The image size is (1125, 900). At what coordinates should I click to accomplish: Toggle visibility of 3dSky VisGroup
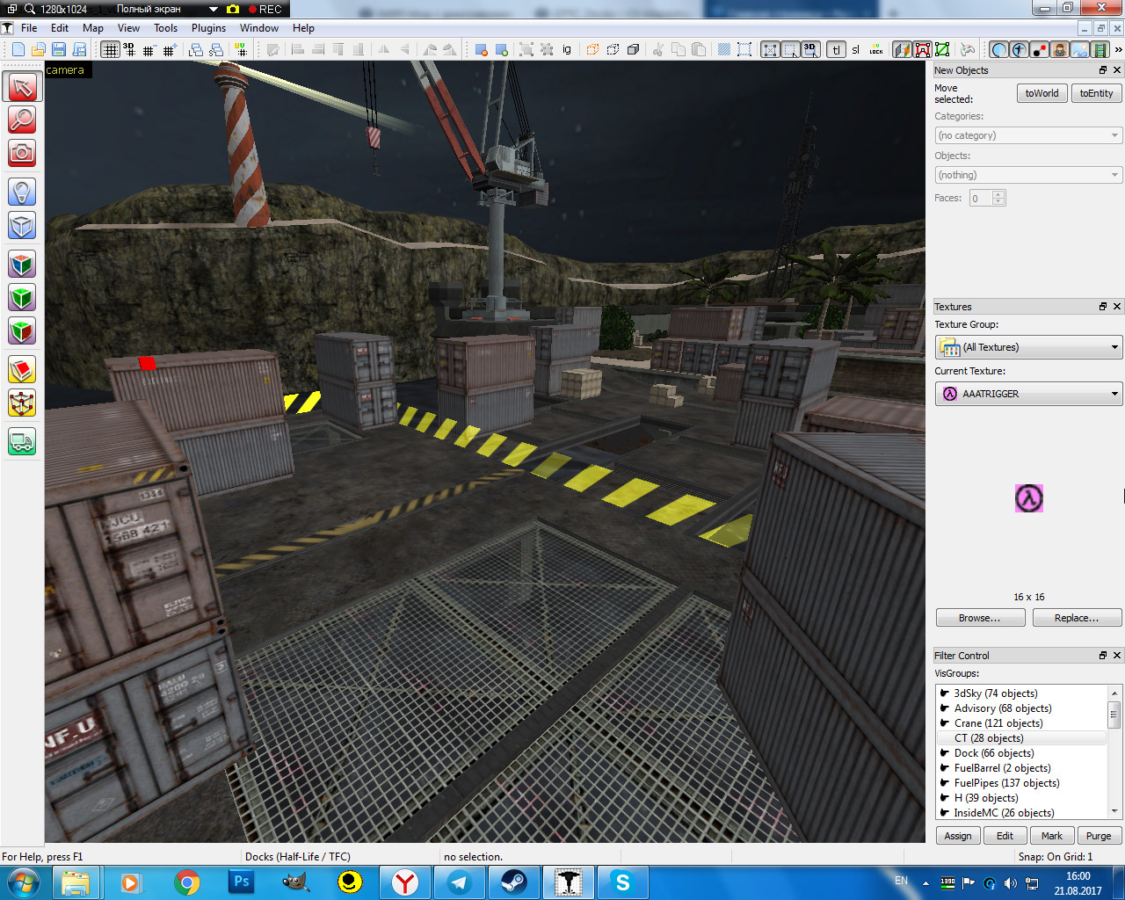[945, 693]
